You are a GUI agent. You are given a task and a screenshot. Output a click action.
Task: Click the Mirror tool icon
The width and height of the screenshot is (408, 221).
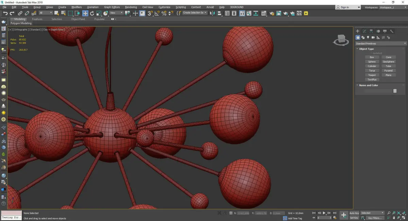point(212,13)
